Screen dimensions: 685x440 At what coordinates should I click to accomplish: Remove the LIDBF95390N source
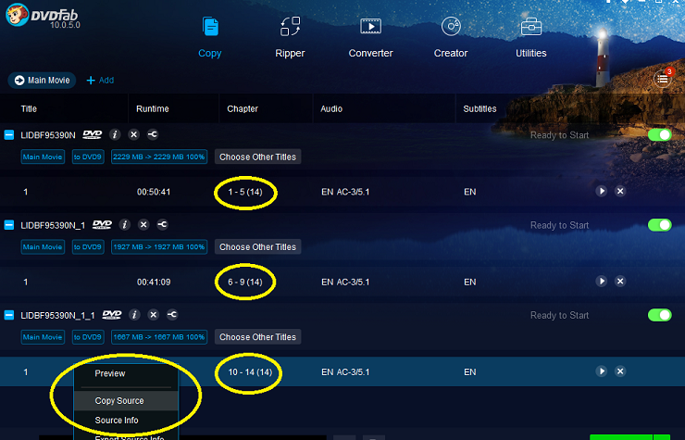pos(133,134)
